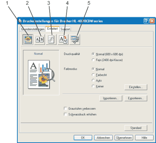156x143 pixels.
Task: Select the print quality settings icon
Action: coord(28,40)
